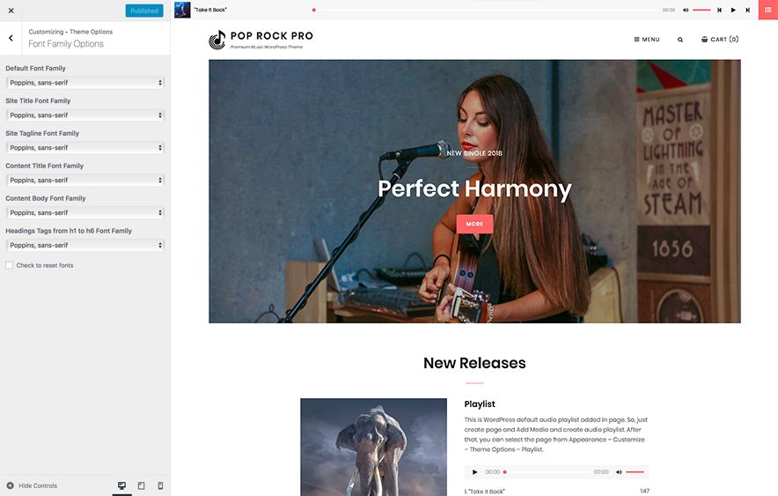Click the volume slider in the playlist player
The image size is (778, 496).
point(635,472)
